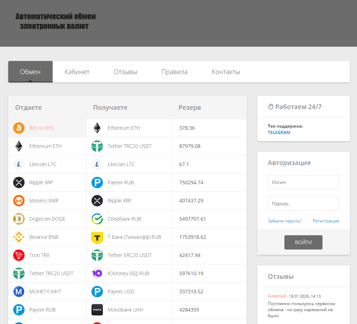Click the Payeer RUB icon in Отдаете
The image size is (357, 324).
tap(19, 310)
